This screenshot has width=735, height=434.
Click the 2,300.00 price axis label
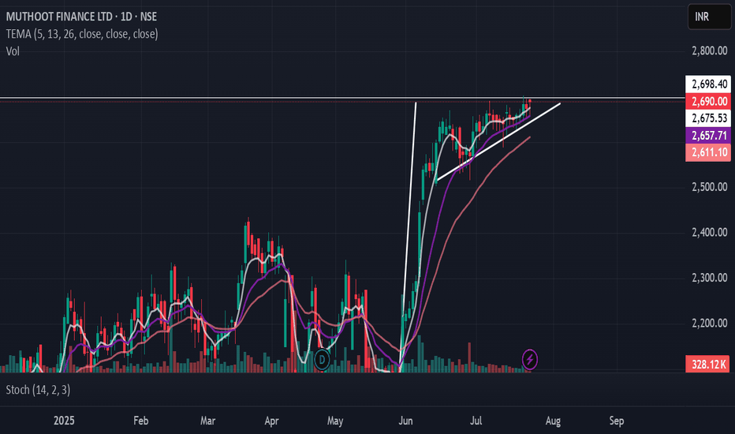pos(710,278)
